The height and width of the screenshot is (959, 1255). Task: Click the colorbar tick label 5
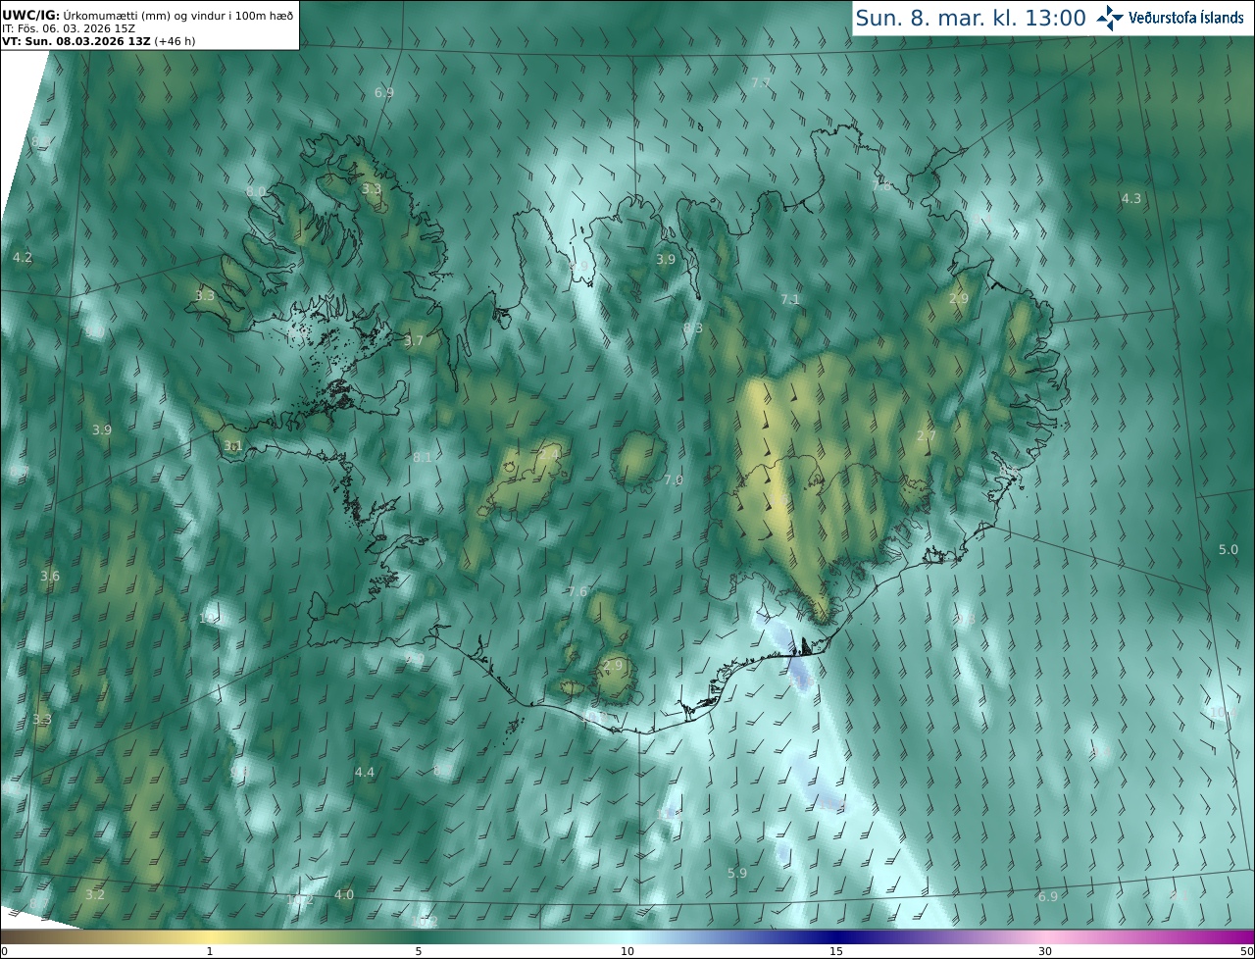[419, 951]
